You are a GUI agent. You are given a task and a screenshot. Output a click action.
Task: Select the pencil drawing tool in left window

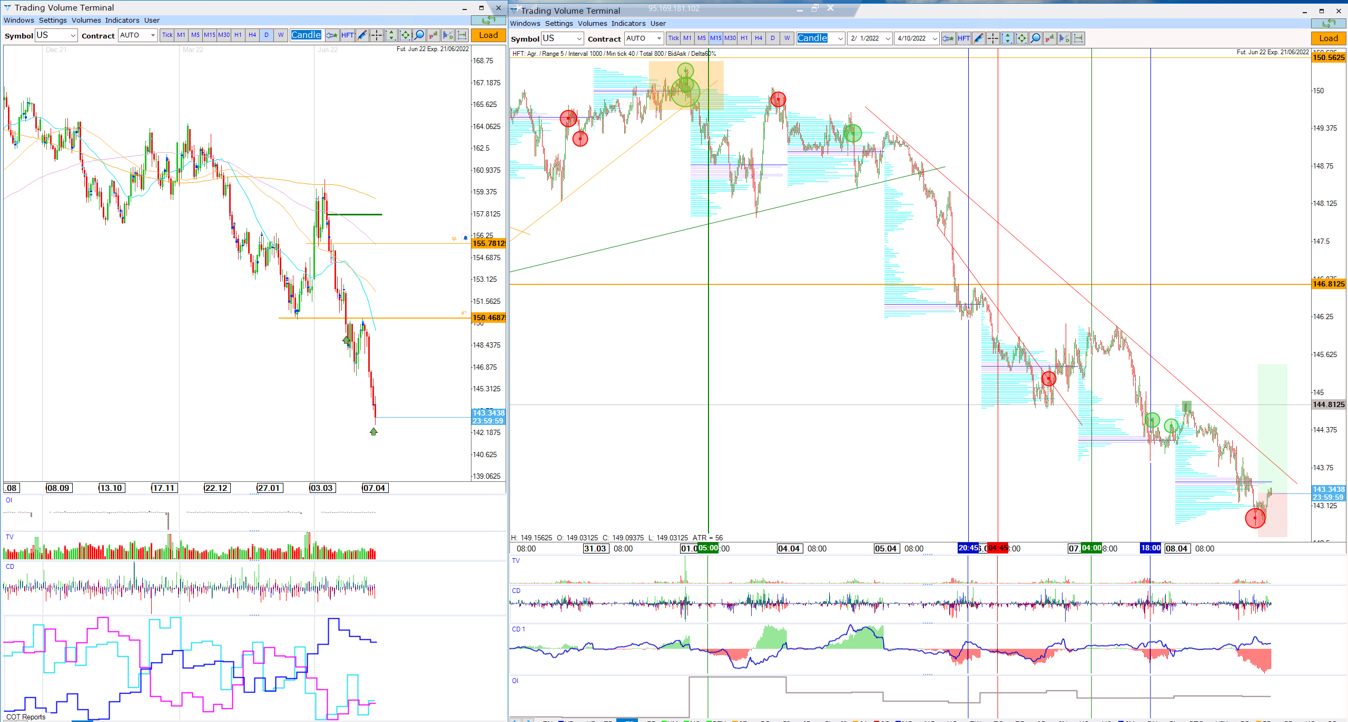tap(362, 35)
